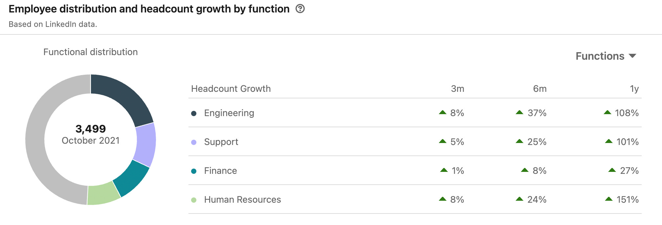662x225 pixels.
Task: Click the Finance 8% six-month growth arrow
Action: (x=525, y=170)
